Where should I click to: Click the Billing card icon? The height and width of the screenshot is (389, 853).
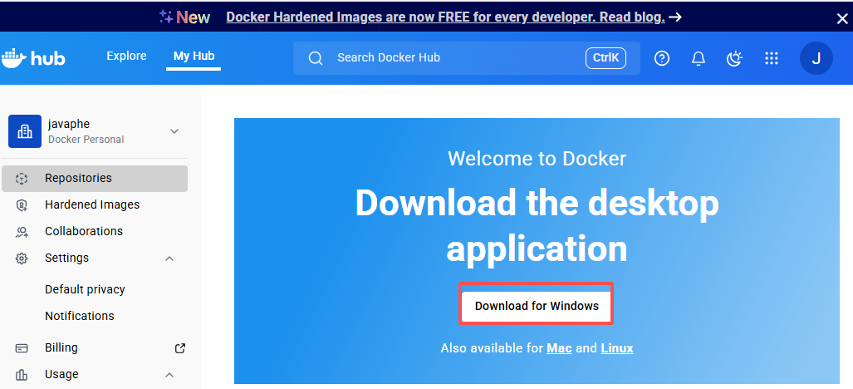click(x=22, y=348)
